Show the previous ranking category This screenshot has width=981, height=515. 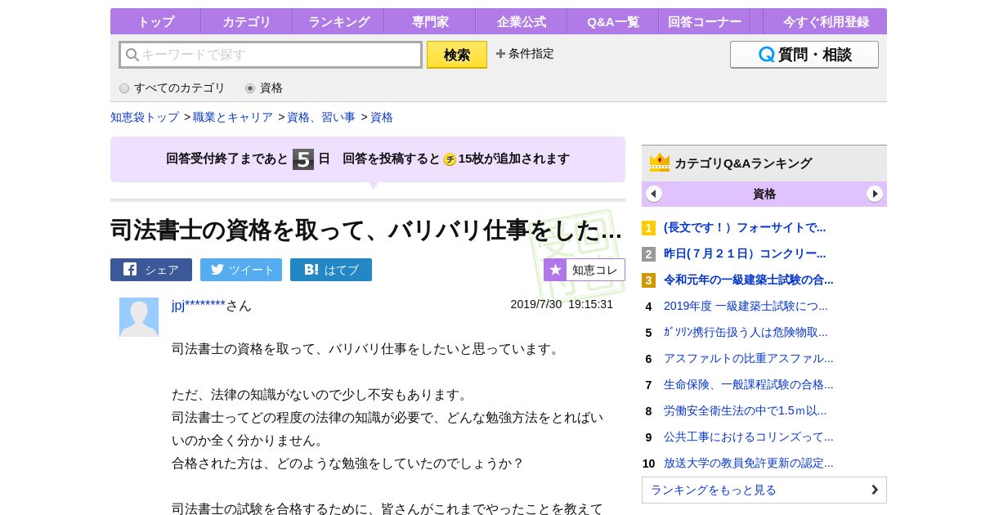pos(654,194)
